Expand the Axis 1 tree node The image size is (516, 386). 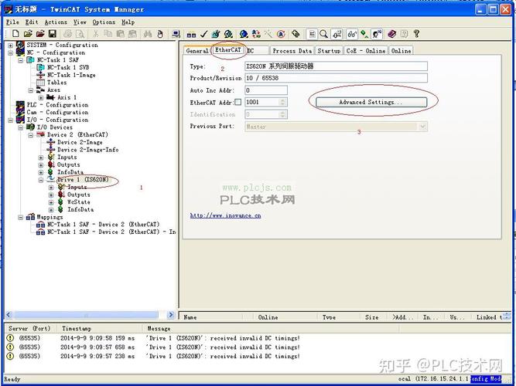41,97
